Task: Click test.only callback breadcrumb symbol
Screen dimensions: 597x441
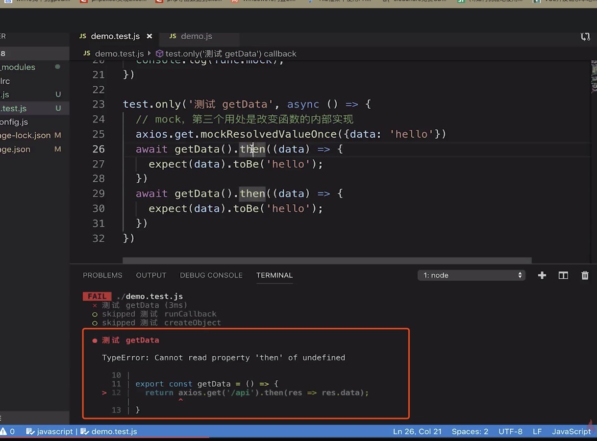Action: pyautogui.click(x=226, y=53)
